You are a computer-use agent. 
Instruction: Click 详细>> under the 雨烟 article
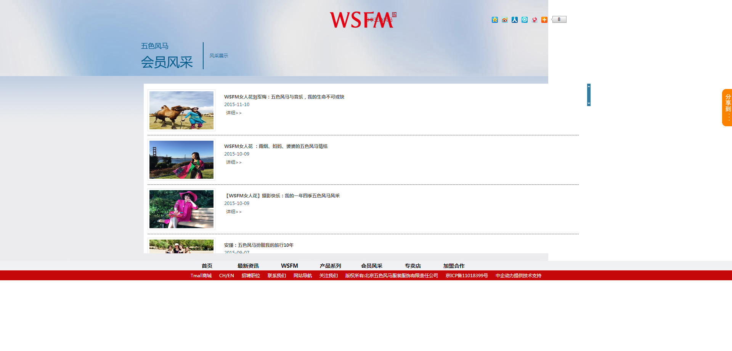[234, 162]
